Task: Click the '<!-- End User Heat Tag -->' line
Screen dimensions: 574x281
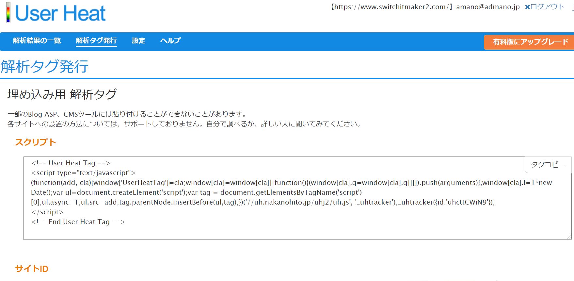Action: point(78,222)
